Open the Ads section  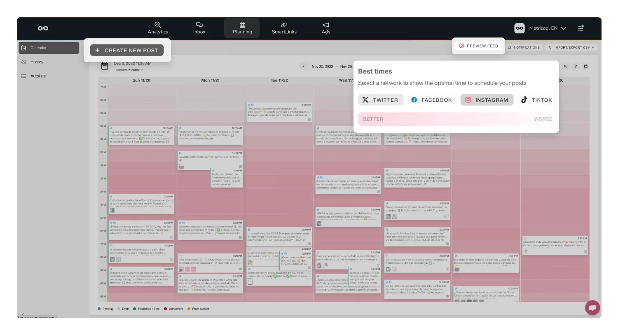pos(326,28)
